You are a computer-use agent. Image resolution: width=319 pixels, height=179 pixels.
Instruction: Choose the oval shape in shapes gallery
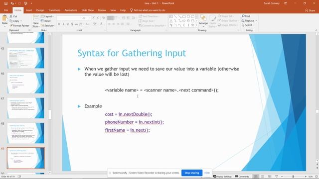click(x=188, y=16)
